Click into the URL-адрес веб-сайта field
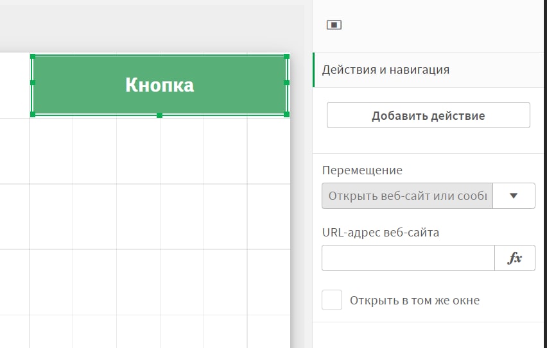Image resolution: width=547 pixels, height=348 pixels. tap(408, 258)
